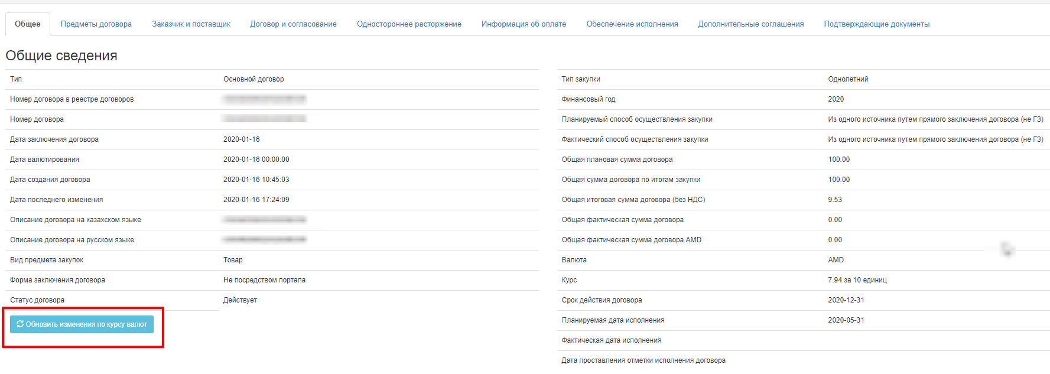Go to the 'Заказчик и поставщик' tab

(191, 24)
